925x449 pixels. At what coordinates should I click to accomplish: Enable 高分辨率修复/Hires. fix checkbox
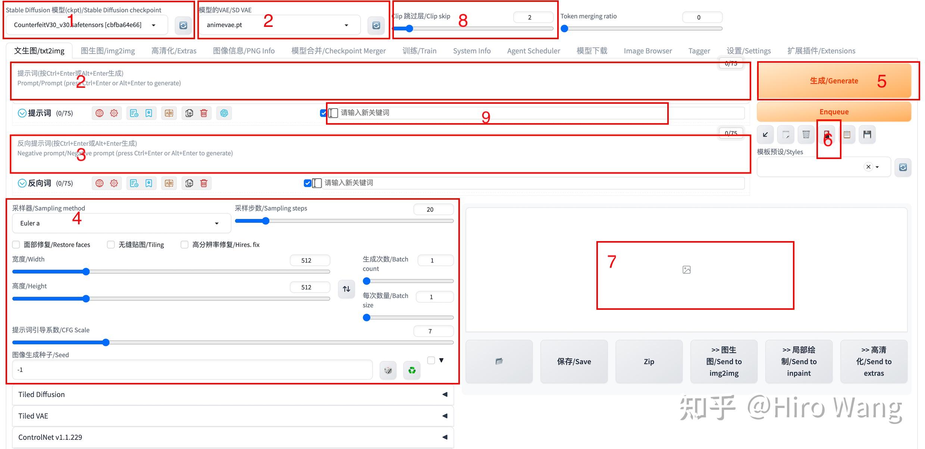point(184,244)
